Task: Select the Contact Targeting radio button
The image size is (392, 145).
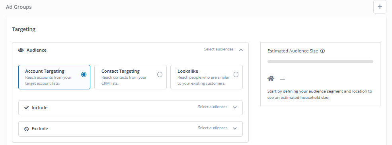Action: pos(160,74)
